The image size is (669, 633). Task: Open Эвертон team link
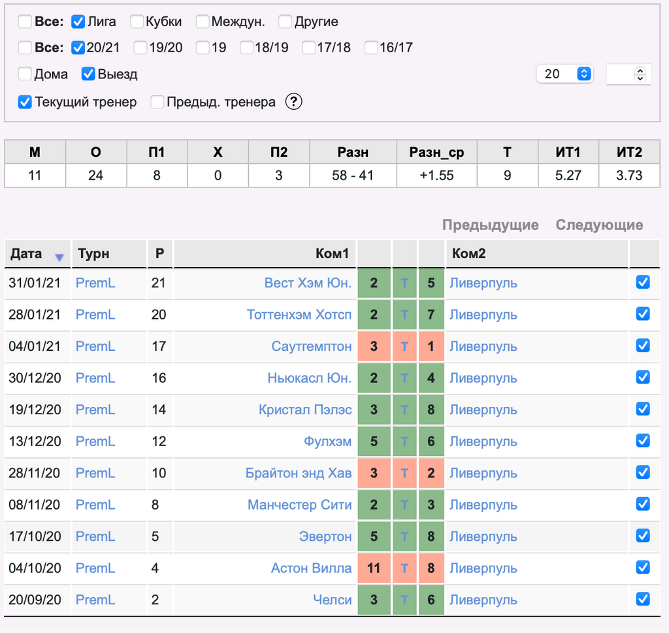point(325,536)
